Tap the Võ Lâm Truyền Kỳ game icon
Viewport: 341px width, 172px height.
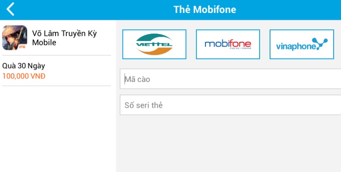point(15,38)
